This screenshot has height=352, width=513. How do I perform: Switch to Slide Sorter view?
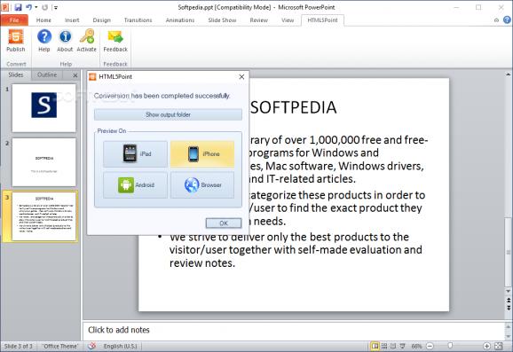click(384, 346)
